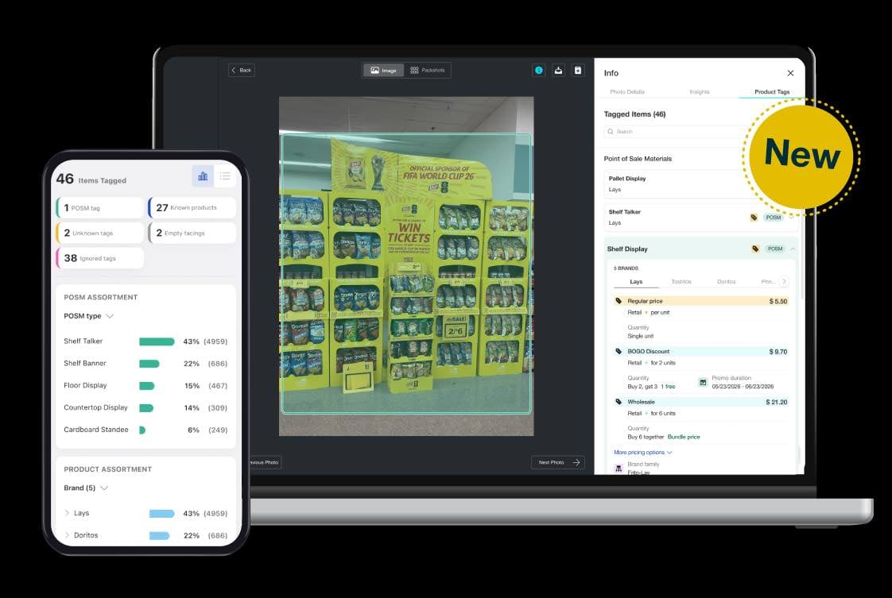Open the Insights tab

(699, 91)
